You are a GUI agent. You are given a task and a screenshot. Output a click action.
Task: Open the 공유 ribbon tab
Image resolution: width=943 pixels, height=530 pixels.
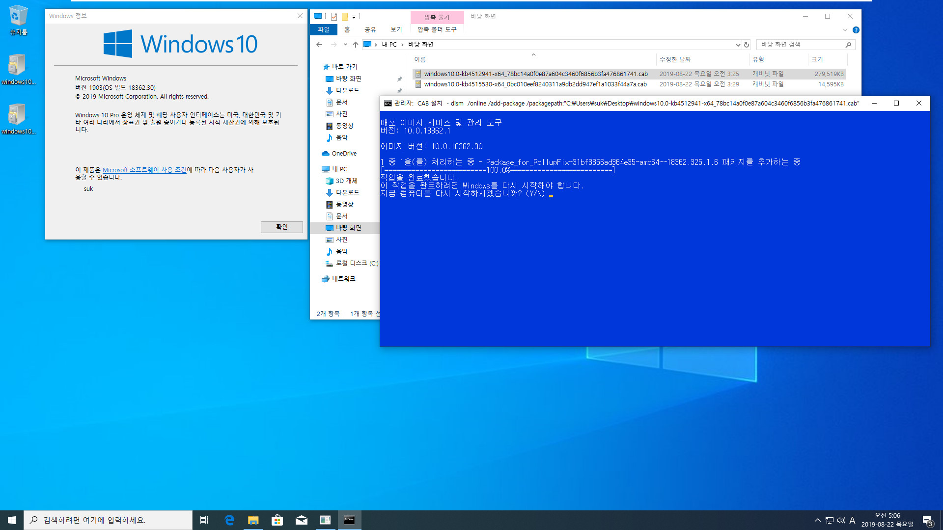pos(370,29)
